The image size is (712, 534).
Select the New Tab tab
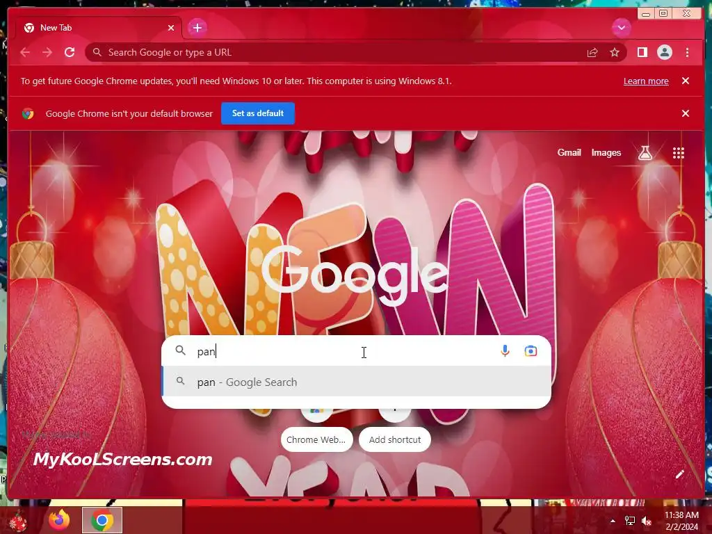pos(99,28)
